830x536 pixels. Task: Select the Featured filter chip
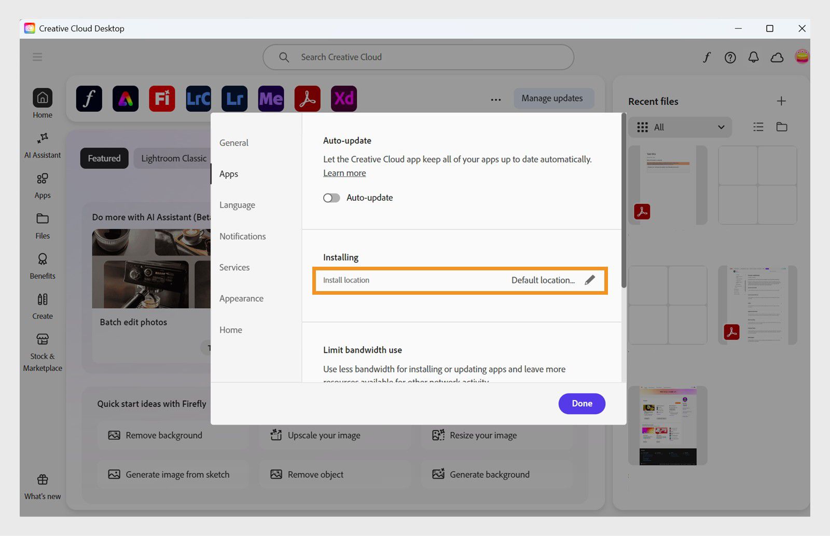coord(104,158)
